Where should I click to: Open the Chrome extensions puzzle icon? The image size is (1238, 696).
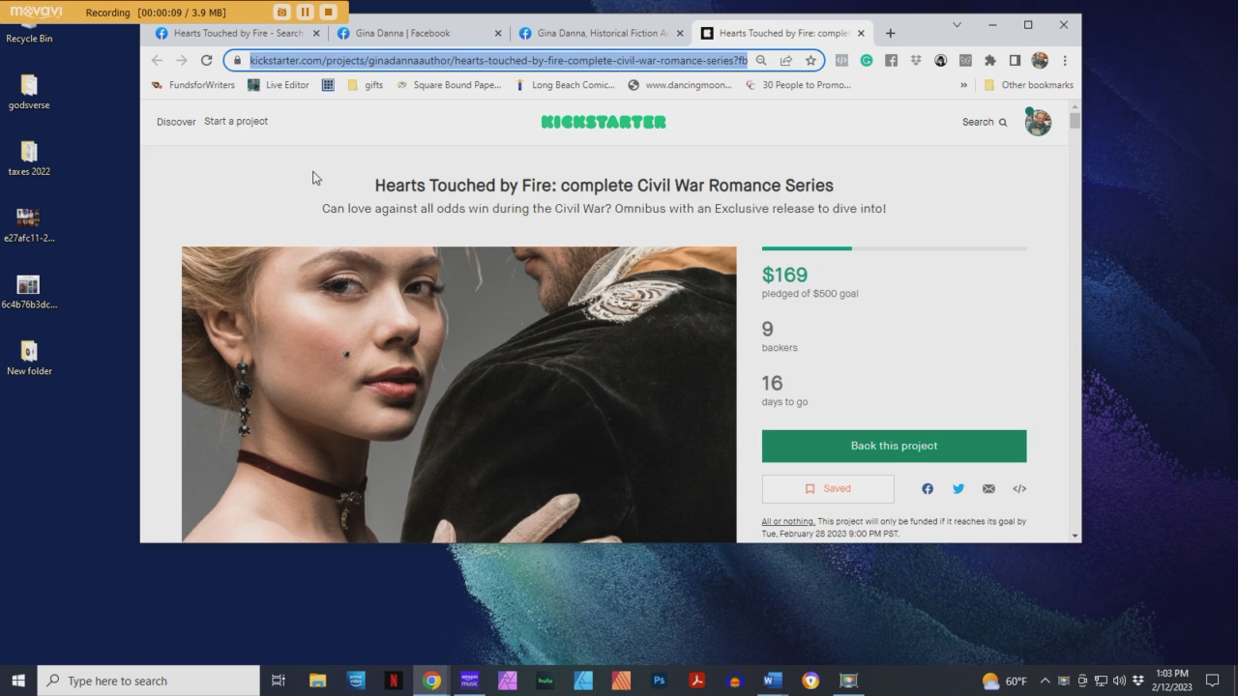[x=989, y=60]
